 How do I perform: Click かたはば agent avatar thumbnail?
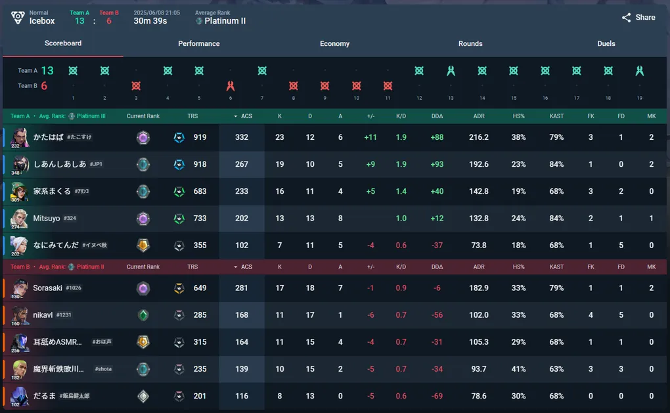coord(19,137)
